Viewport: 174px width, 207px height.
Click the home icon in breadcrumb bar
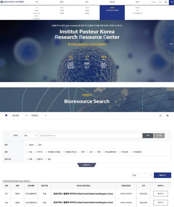[6, 115]
